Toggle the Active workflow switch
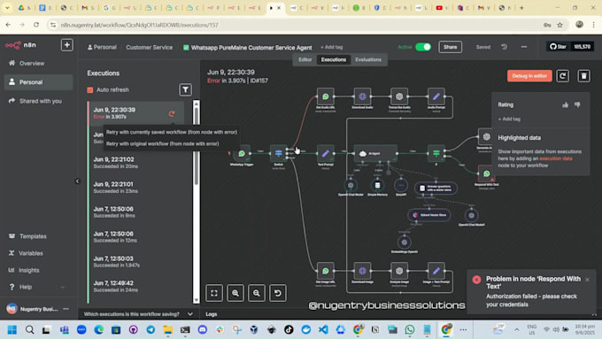The width and height of the screenshot is (602, 339). click(x=423, y=47)
